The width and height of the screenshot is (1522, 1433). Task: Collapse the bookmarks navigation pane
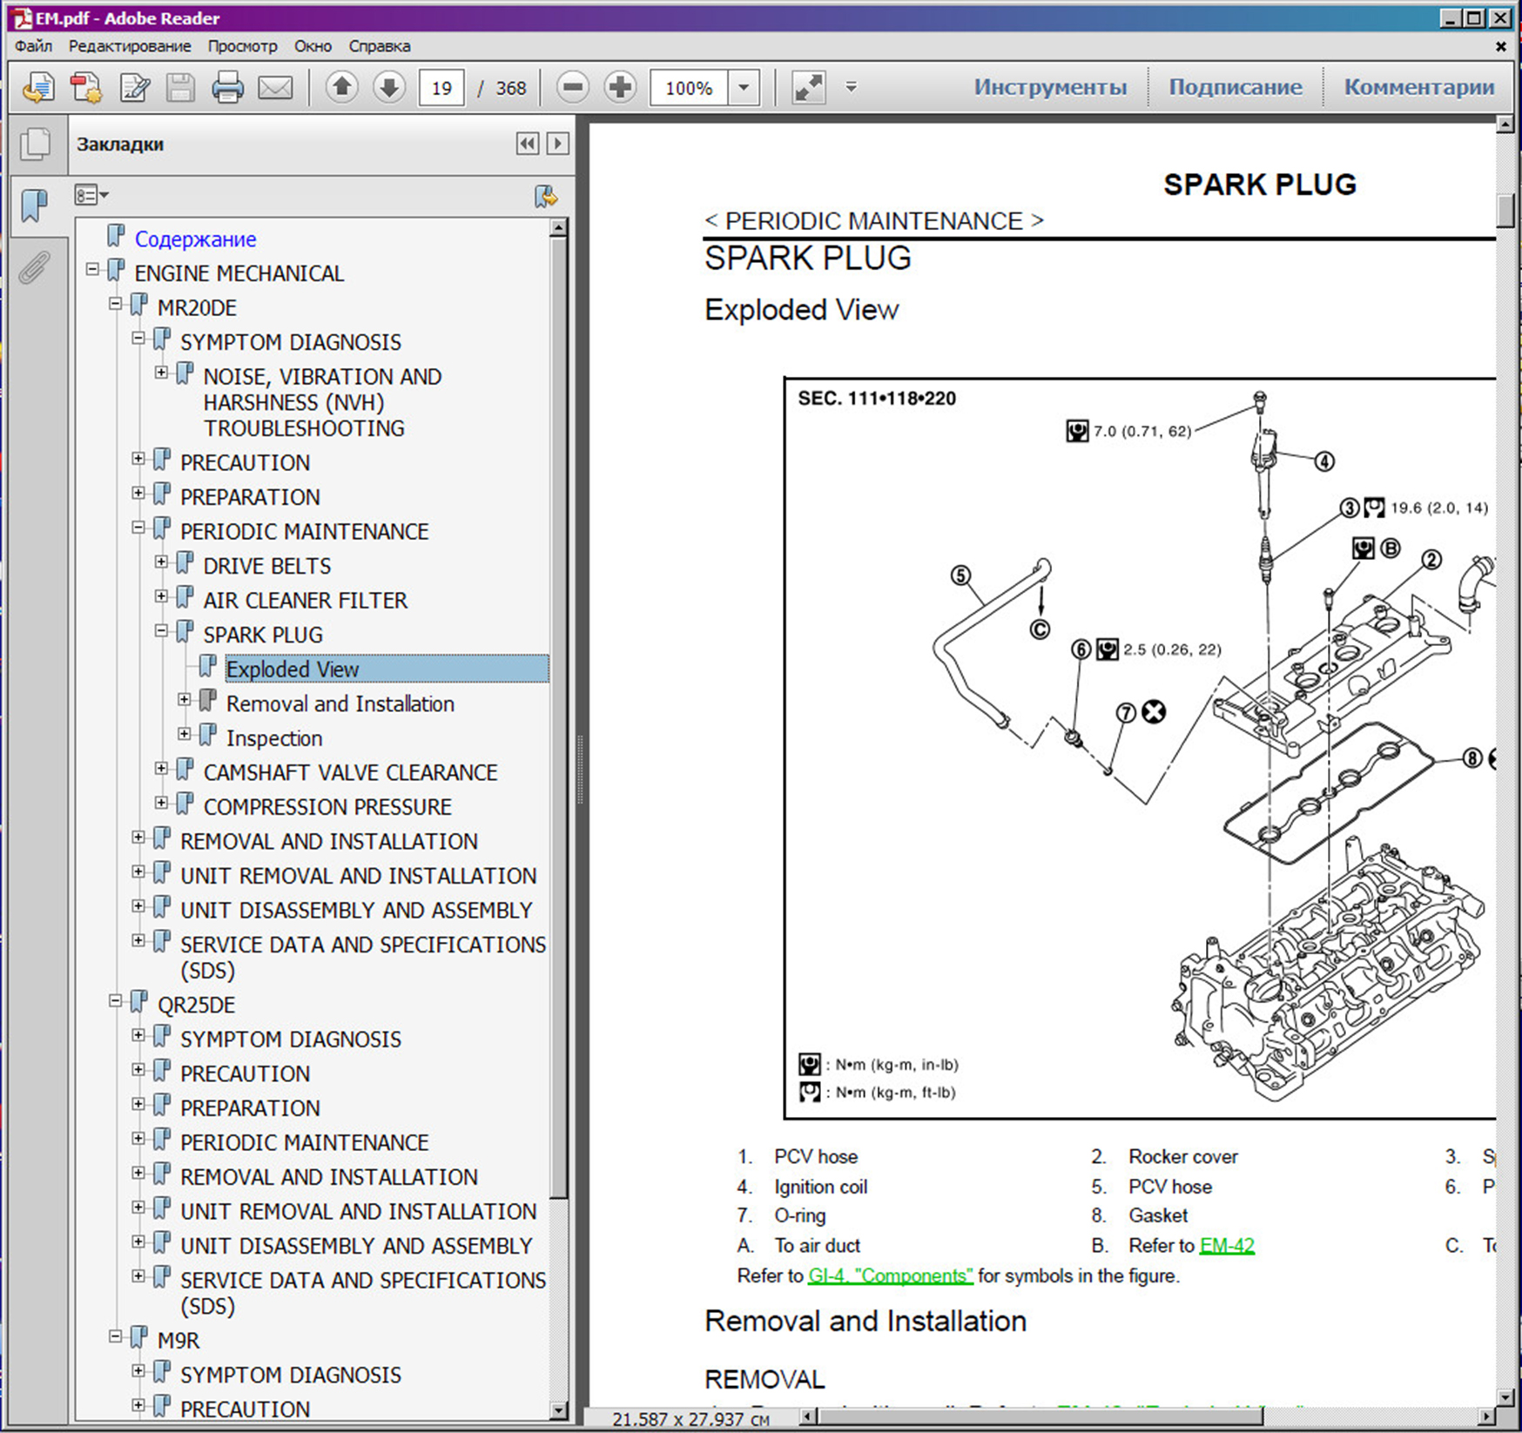pyautogui.click(x=527, y=144)
